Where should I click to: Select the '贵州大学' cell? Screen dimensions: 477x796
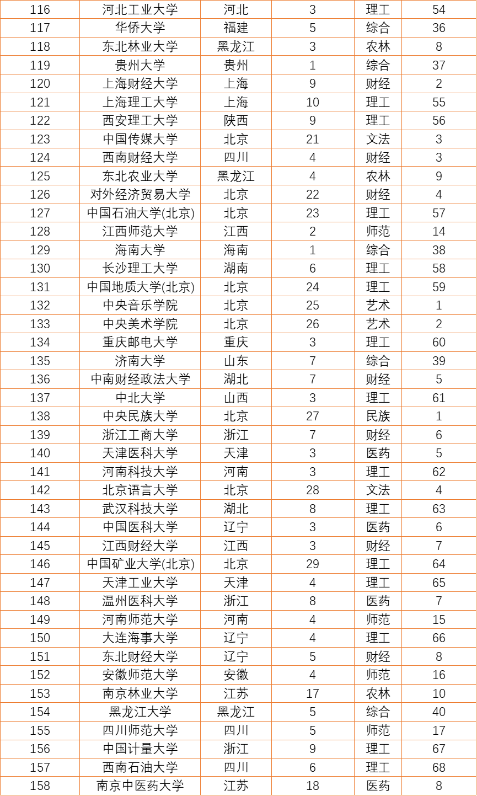point(140,65)
